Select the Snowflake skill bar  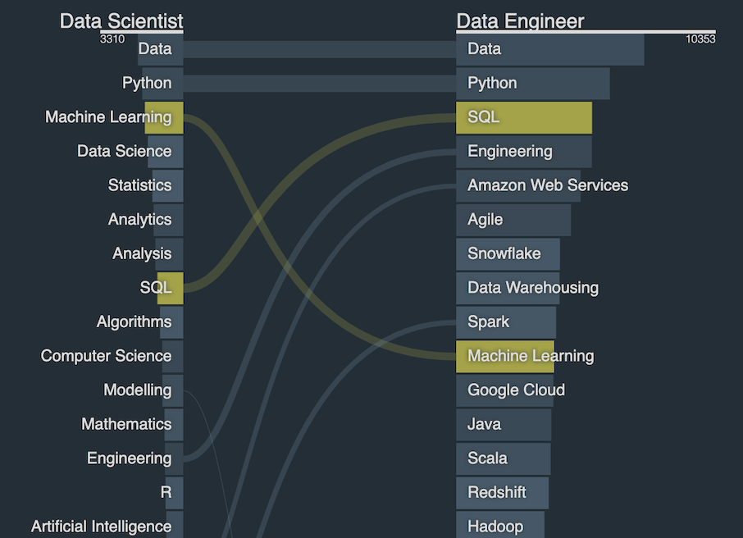pos(508,254)
